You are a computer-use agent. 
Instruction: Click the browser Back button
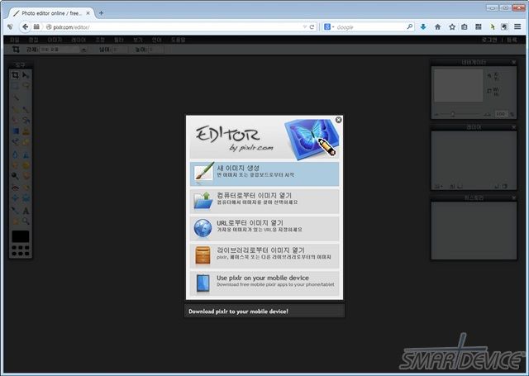click(25, 26)
